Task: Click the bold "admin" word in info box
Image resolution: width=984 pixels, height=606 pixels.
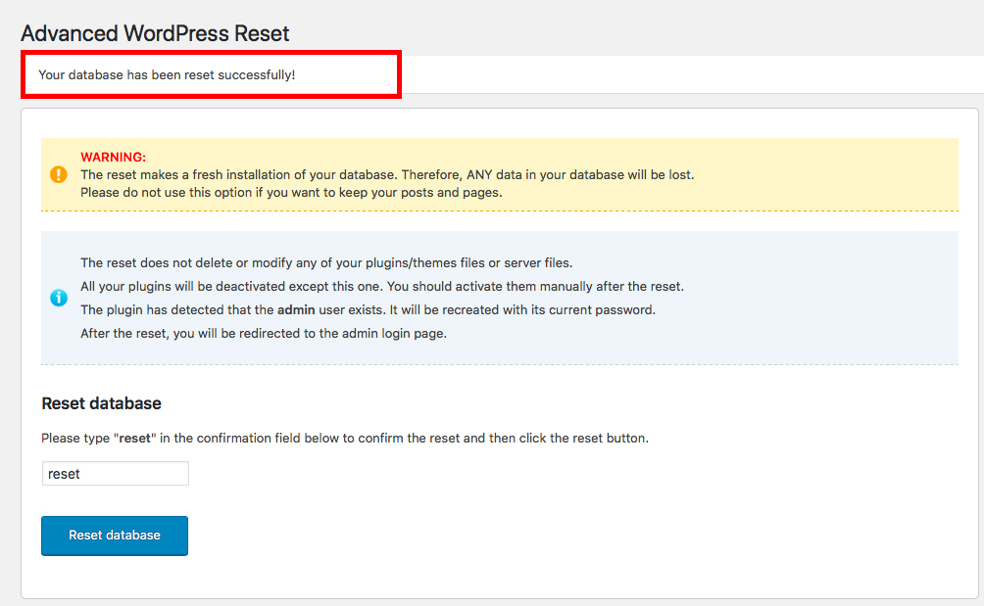Action: [296, 309]
